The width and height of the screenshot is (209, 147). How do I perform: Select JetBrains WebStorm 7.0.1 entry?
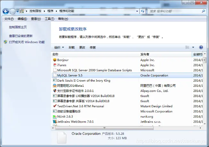(75, 122)
